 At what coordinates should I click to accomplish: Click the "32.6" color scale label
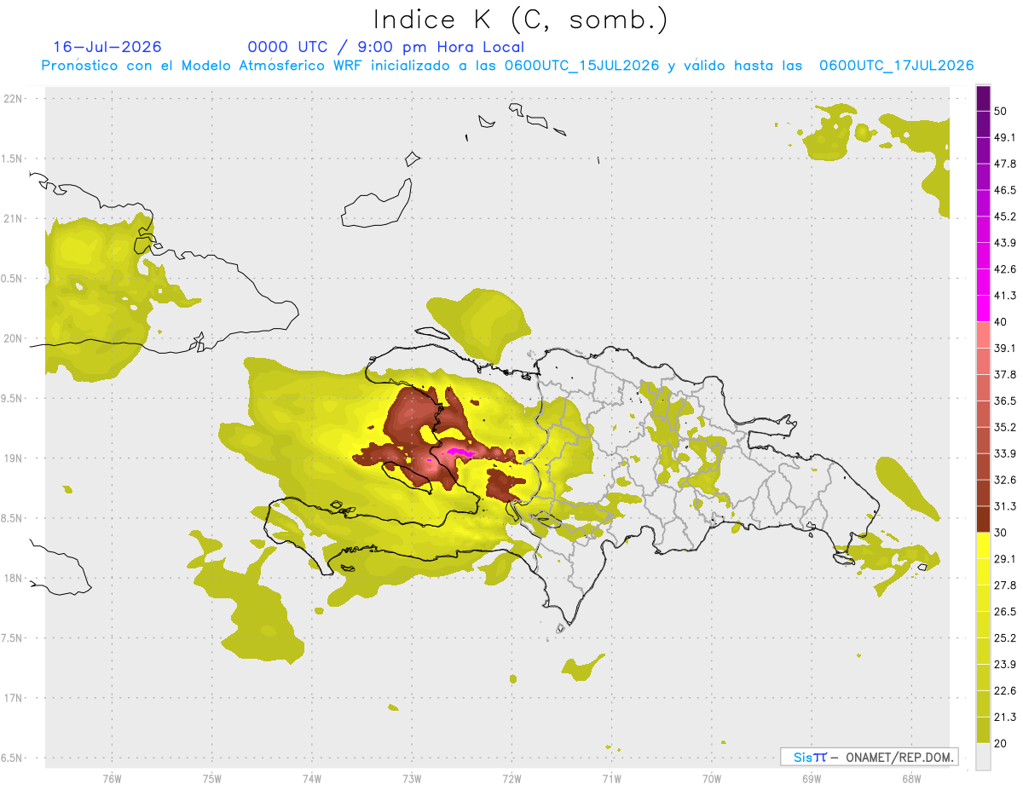[x=1005, y=480]
